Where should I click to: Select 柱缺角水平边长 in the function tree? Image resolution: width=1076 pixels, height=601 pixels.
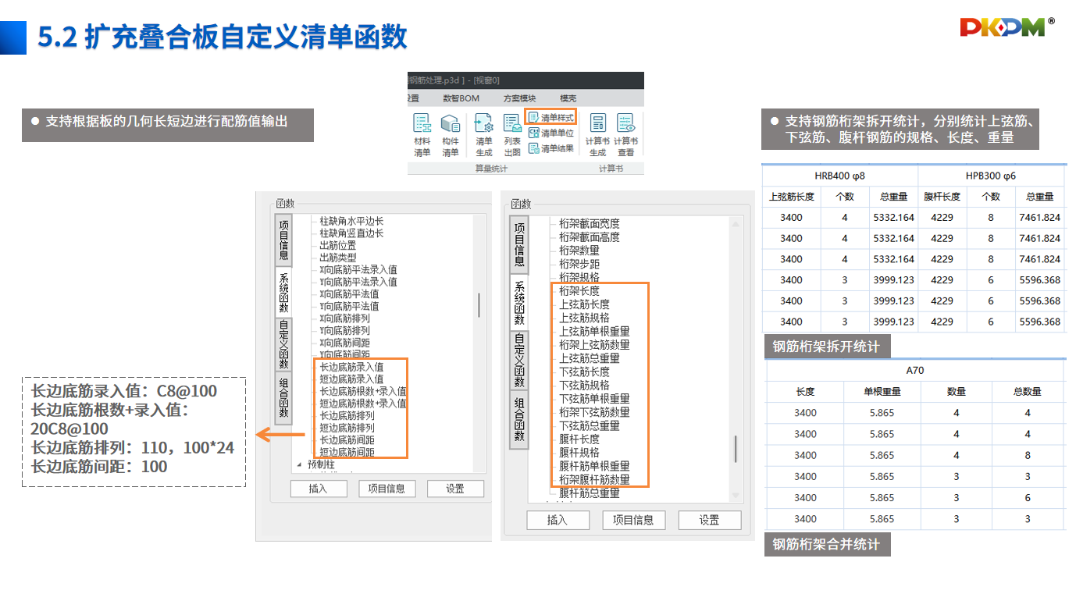click(352, 222)
